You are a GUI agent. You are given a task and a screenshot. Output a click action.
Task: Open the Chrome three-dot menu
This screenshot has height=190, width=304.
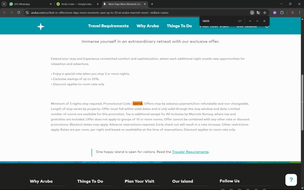point(300,13)
